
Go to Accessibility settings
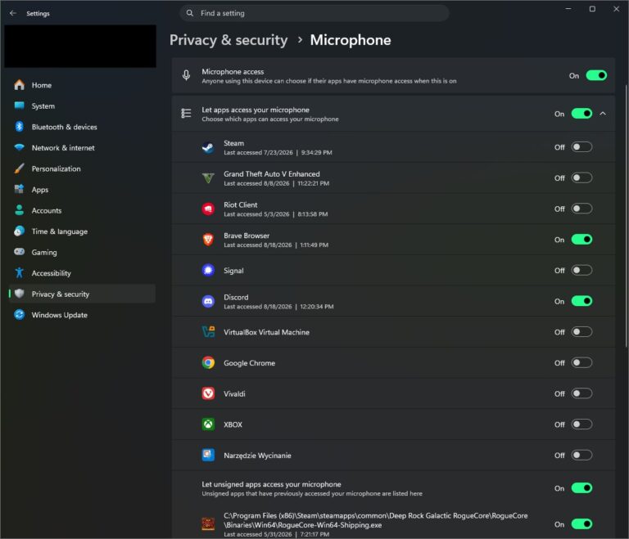tap(82, 273)
